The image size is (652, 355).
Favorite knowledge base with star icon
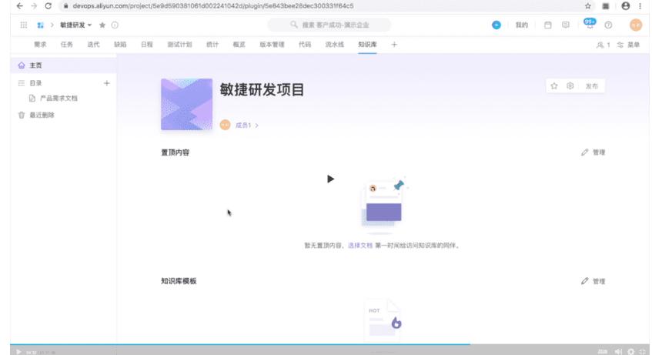point(554,85)
